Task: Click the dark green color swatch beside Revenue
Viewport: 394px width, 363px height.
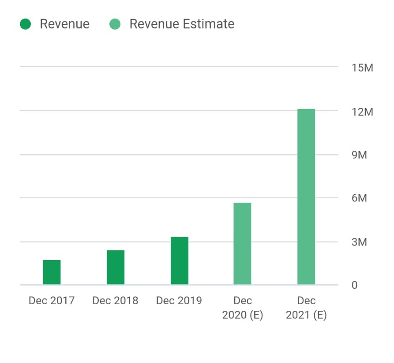Action: click(x=25, y=24)
